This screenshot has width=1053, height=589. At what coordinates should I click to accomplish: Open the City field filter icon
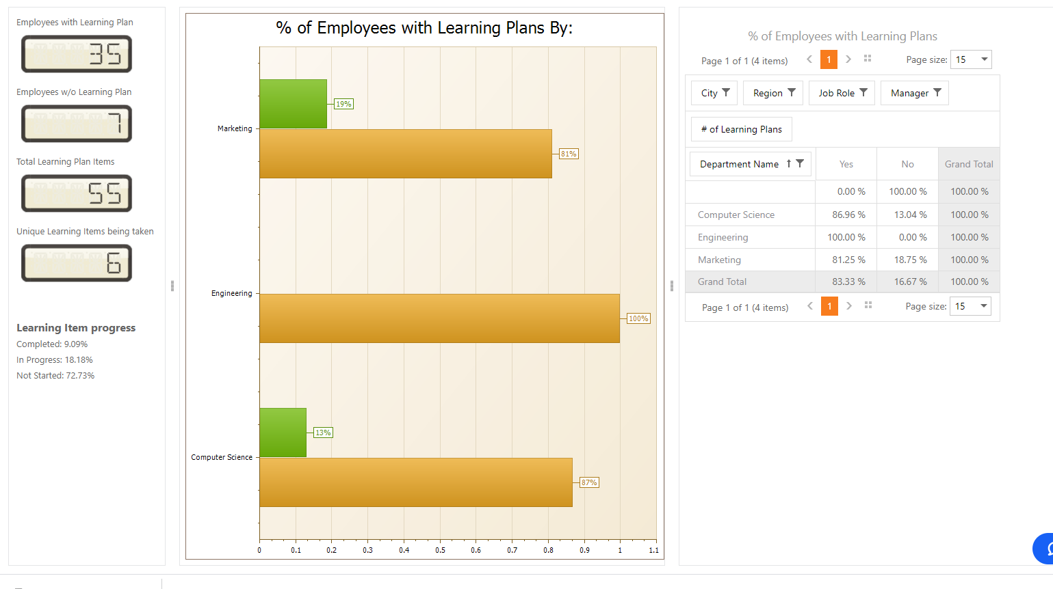726,92
